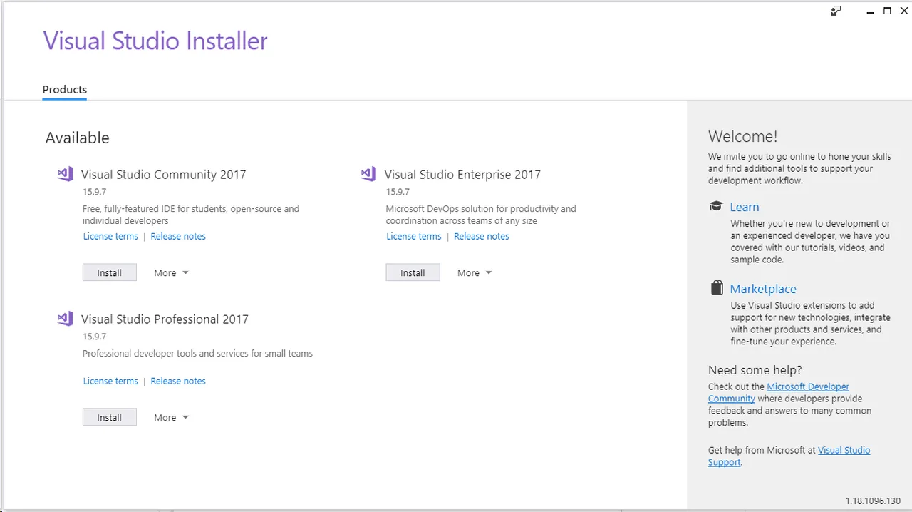
Task: Open the Learn link
Action: (x=745, y=207)
